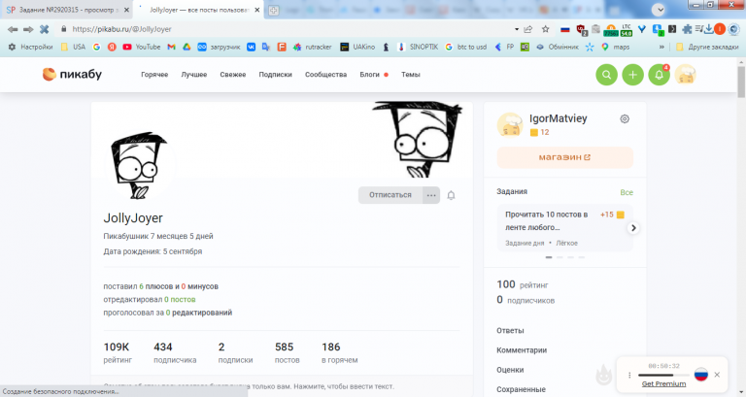This screenshot has width=746, height=397.
Task: Select the second task carousel dot
Action: click(x=559, y=257)
